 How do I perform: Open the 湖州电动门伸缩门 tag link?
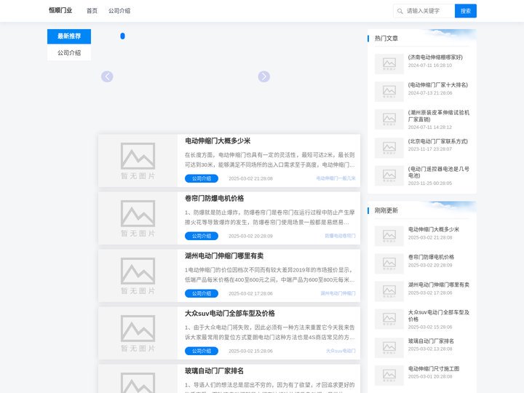338,293
